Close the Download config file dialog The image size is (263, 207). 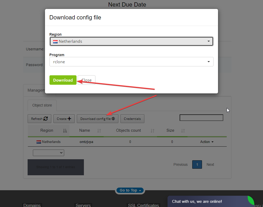point(87,80)
